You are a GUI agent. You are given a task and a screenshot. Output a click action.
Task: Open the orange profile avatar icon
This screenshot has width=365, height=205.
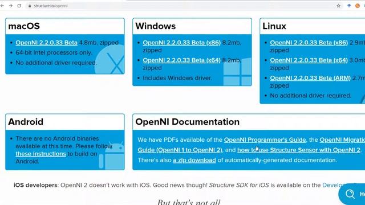358,6
